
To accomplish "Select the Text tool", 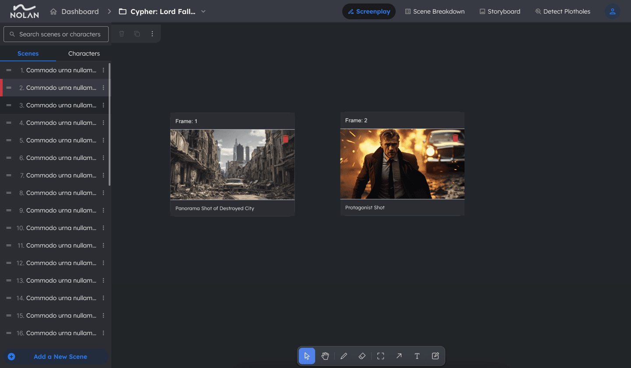I will (x=417, y=356).
